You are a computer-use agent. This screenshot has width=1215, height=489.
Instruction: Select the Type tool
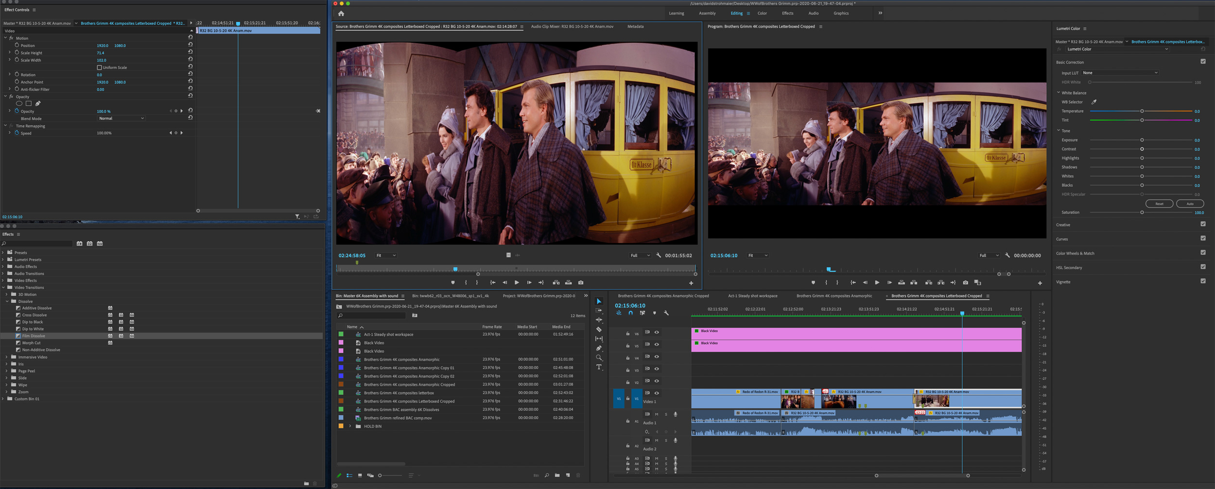pos(599,367)
